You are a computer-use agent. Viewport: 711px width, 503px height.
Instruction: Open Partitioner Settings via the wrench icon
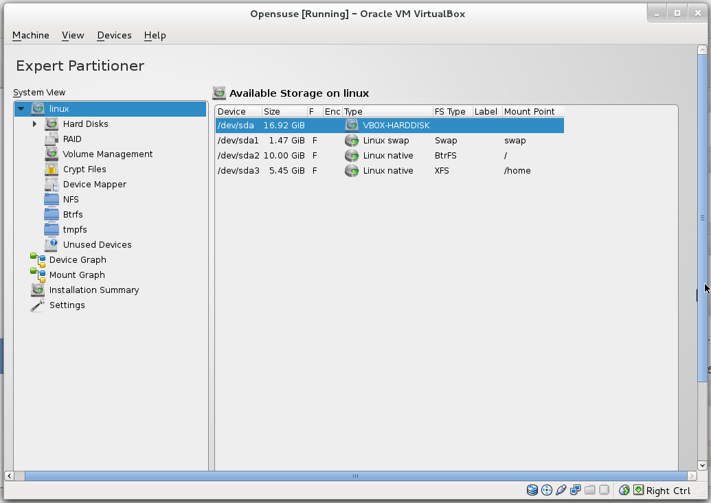(37, 305)
